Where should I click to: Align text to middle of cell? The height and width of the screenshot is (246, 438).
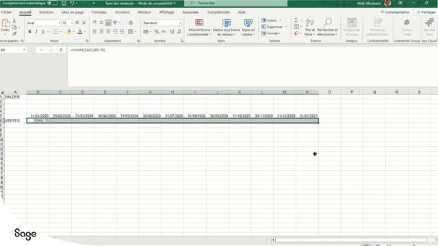click(x=101, y=23)
